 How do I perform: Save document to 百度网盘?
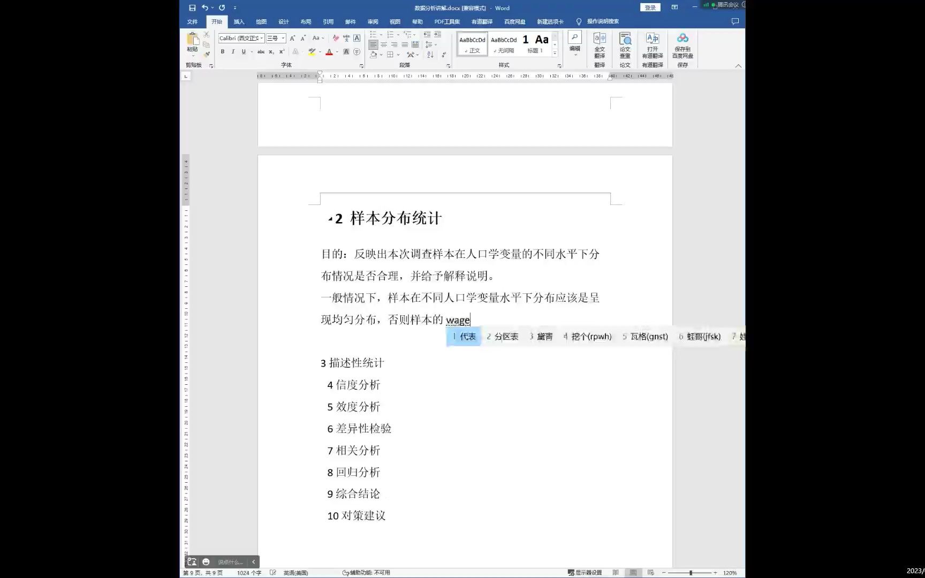click(x=683, y=45)
